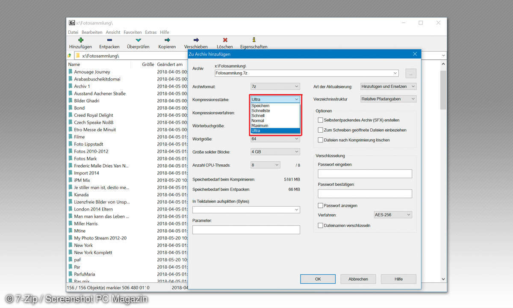513x308 pixels.
Task: Select the folder icon of Bond
Action: 70,108
